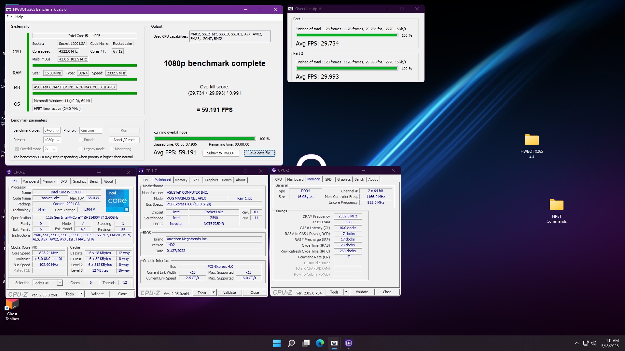Click the right CPU-Z window title icon
This screenshot has width=625, height=351.
[274, 170]
